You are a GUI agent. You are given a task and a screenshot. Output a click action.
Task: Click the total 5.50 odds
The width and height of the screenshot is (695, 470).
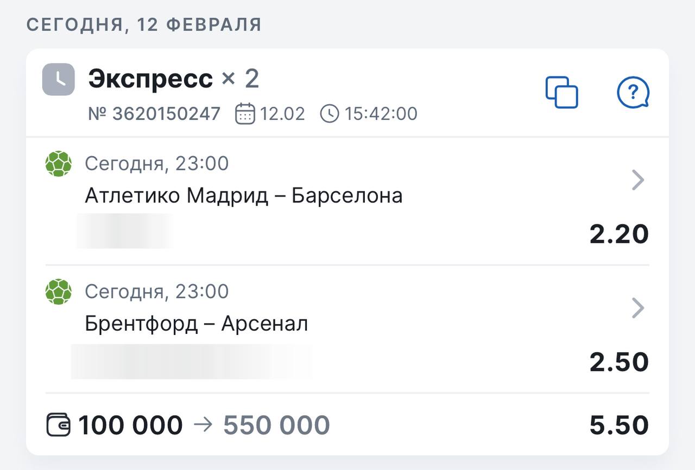pos(619,425)
